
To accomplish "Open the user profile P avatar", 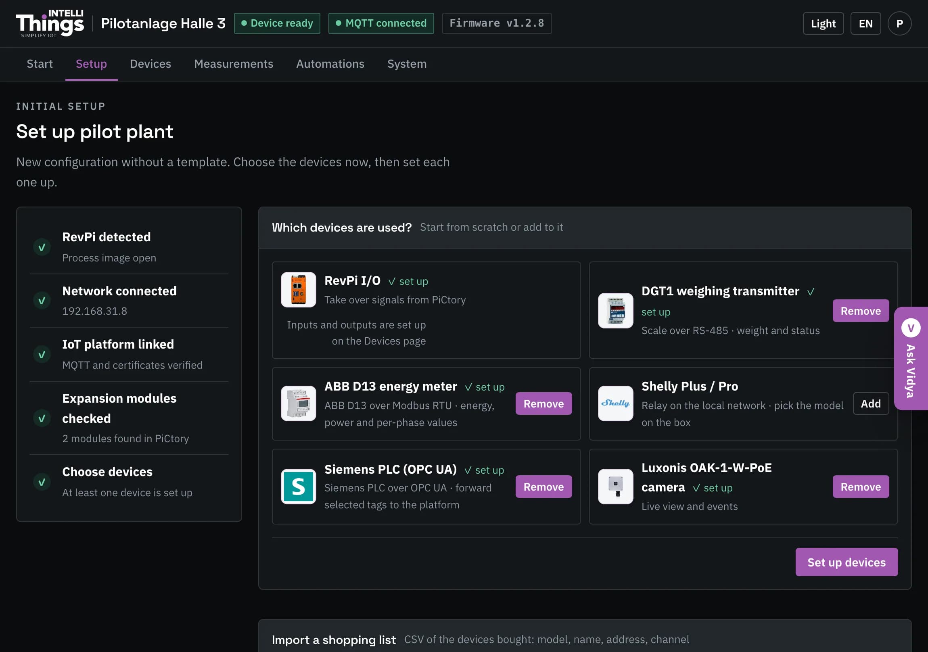I will point(899,23).
